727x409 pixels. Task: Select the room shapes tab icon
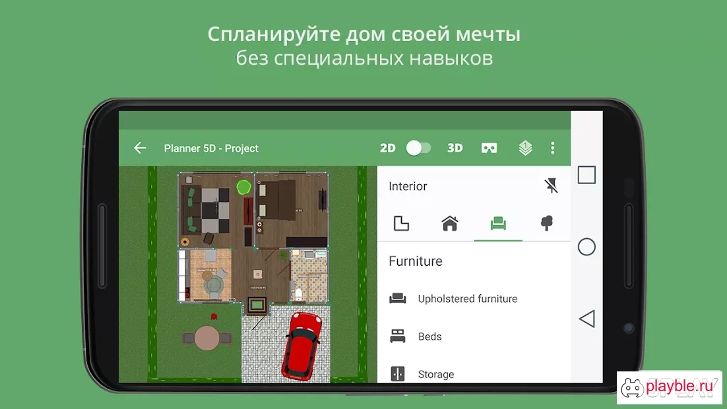tap(401, 224)
